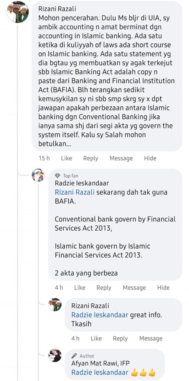Open Afyan Mat Rawi, IFP's profile name

(x=100, y=363)
